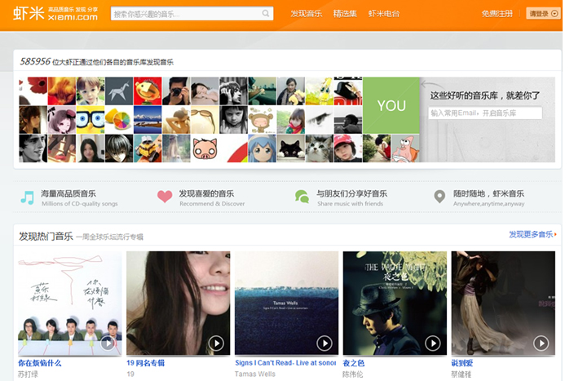The image size is (574, 381).
Task: Click the 发现更多音乐 link
Action: (532, 235)
